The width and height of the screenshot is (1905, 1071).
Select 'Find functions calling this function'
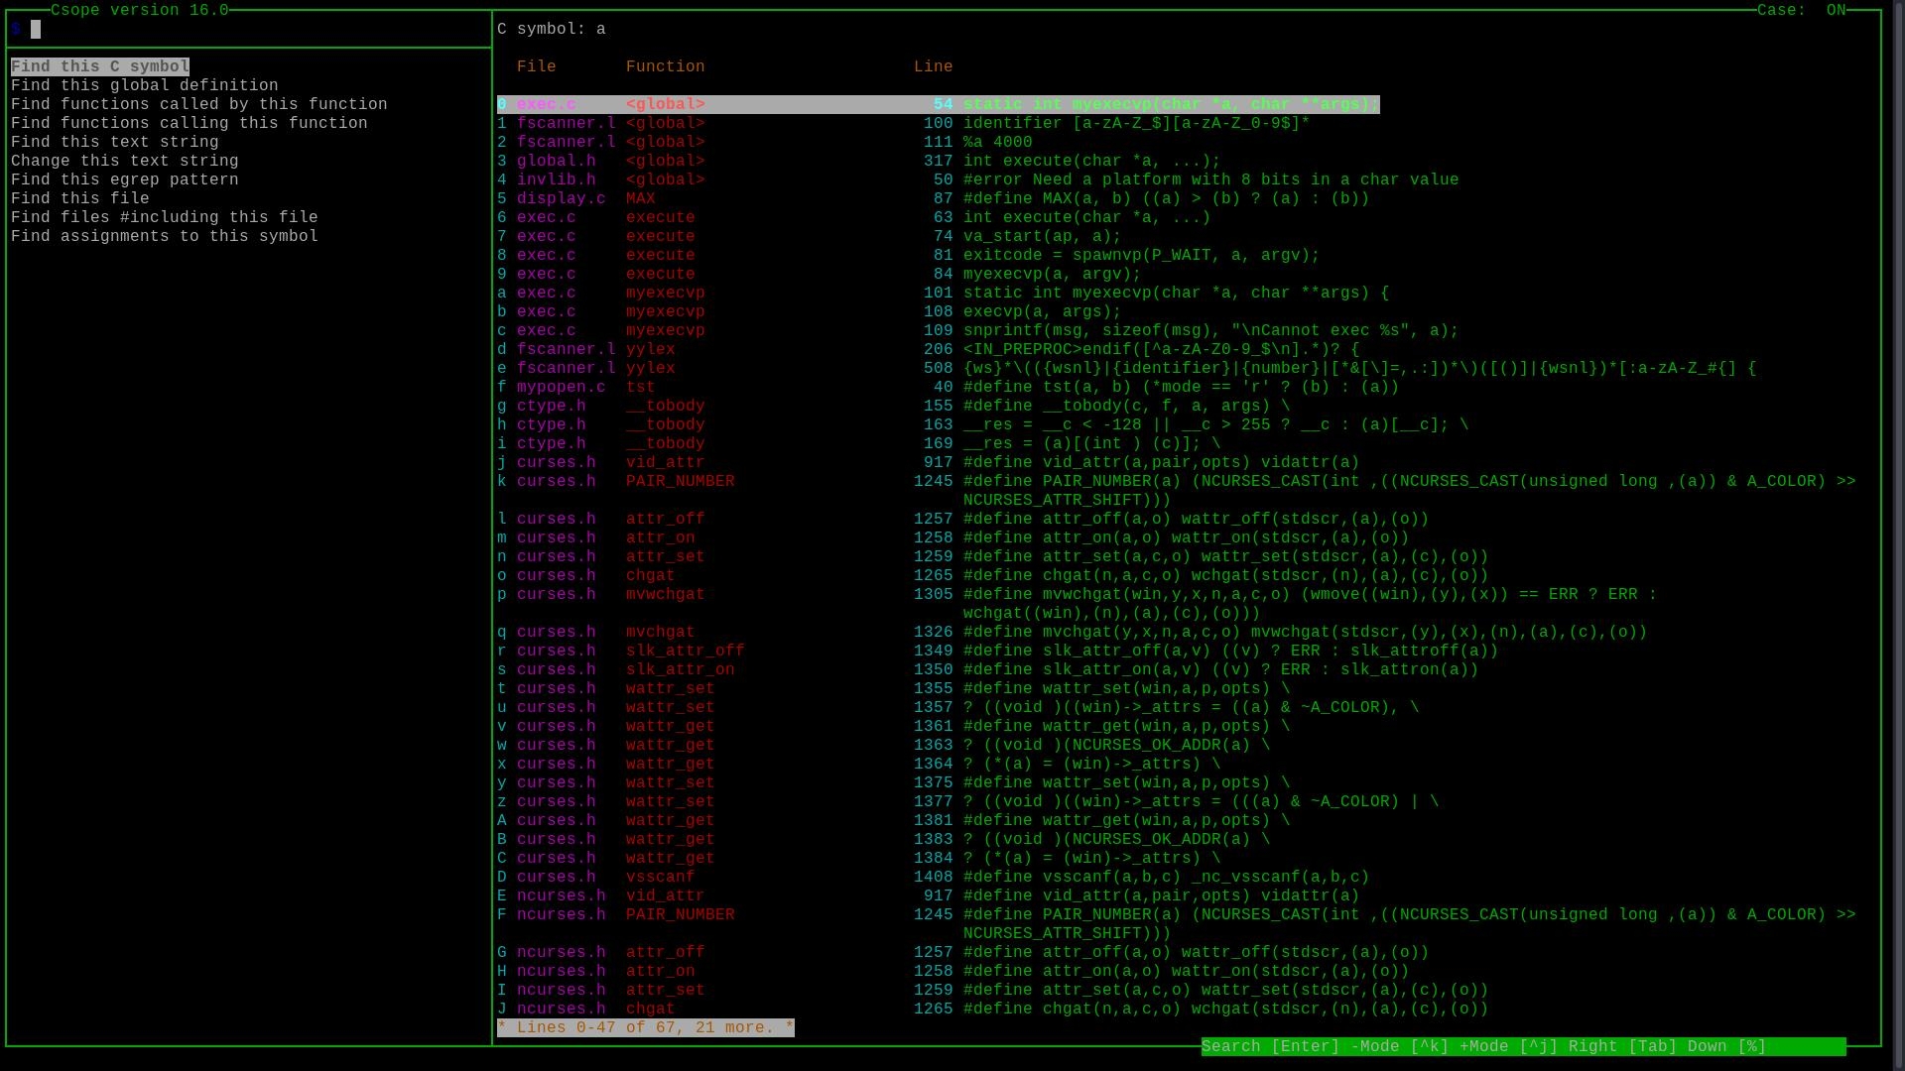tap(189, 123)
